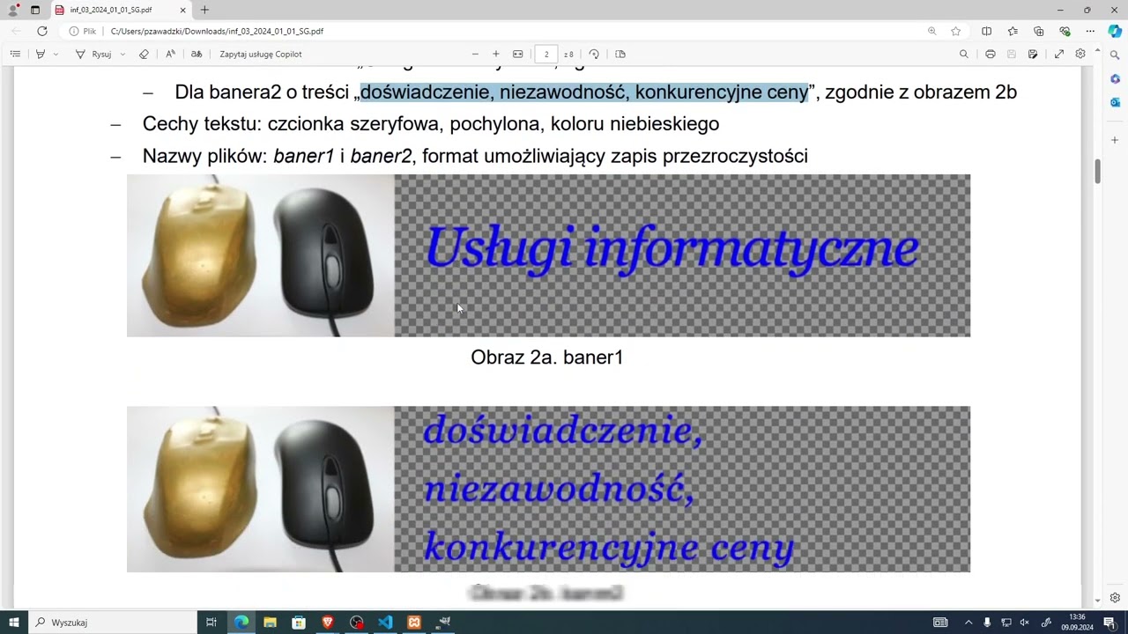Open Outlook in Edge sidebar

click(x=1115, y=102)
